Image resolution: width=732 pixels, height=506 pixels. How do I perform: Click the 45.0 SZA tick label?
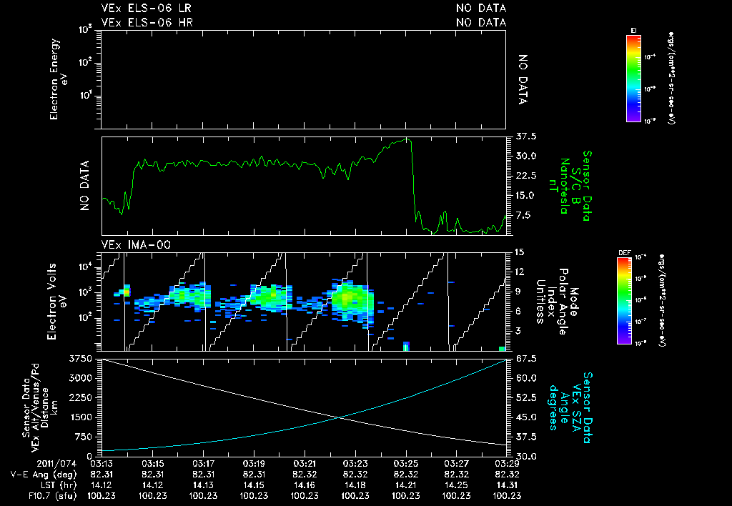pyautogui.click(x=526, y=417)
